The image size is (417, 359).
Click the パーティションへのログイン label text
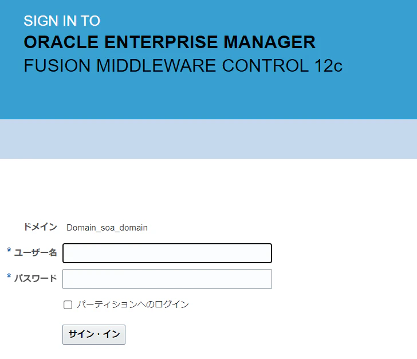133,304
